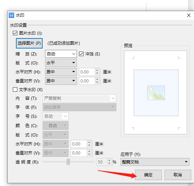Click text vertical offset field

coord(79,153)
